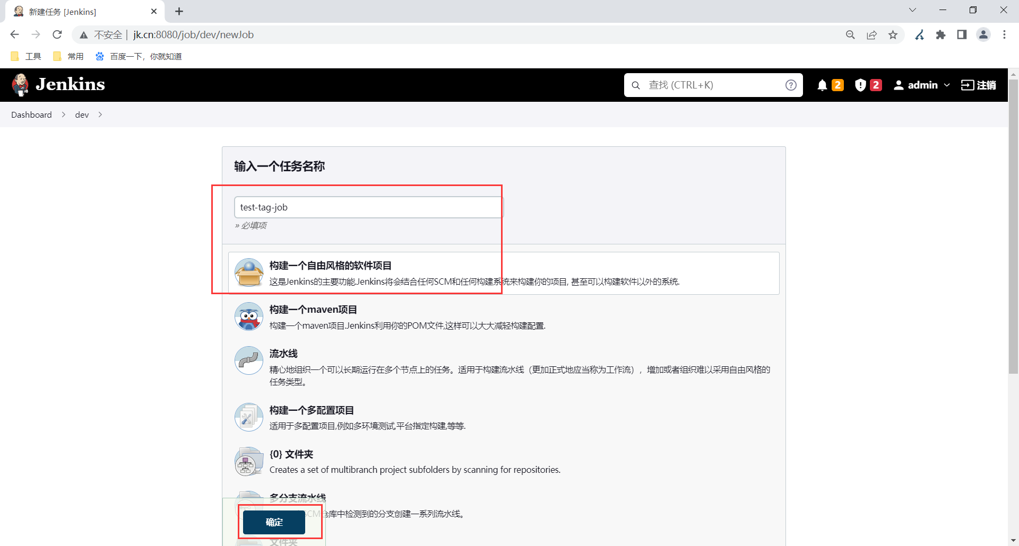
Task: Open a new browser tab
Action: [179, 11]
